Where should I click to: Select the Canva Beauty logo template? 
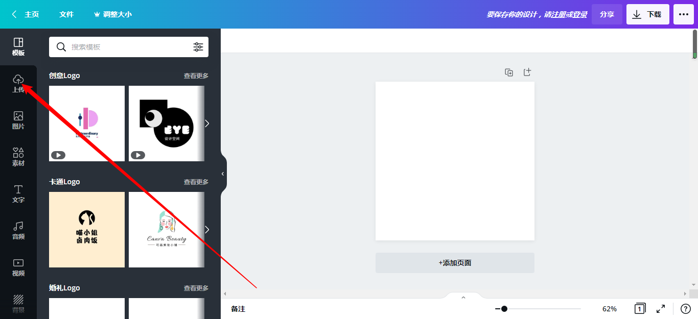coord(167,230)
